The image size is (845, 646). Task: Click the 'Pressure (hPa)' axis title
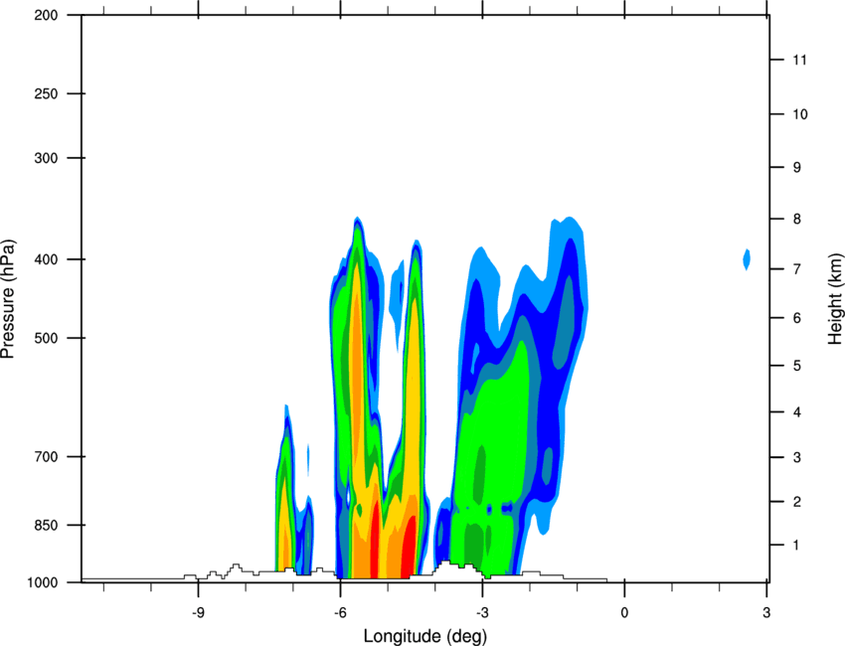tap(8, 298)
